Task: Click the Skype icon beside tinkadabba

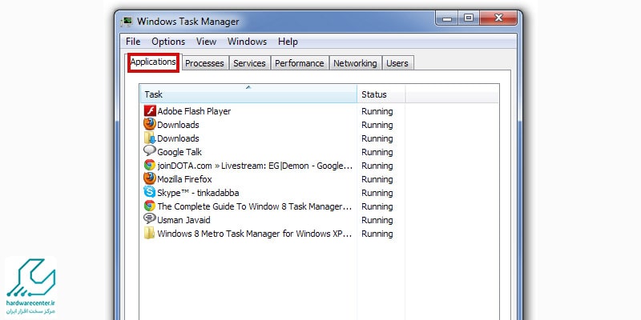Action: pyautogui.click(x=150, y=192)
